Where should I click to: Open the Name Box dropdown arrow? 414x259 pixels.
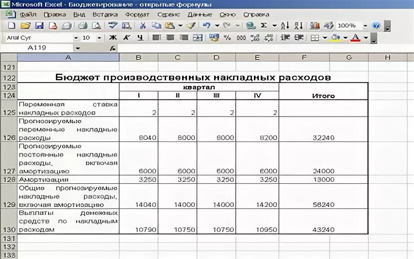pyautogui.click(x=78, y=48)
